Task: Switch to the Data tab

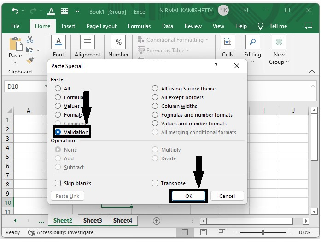Action: (168, 26)
